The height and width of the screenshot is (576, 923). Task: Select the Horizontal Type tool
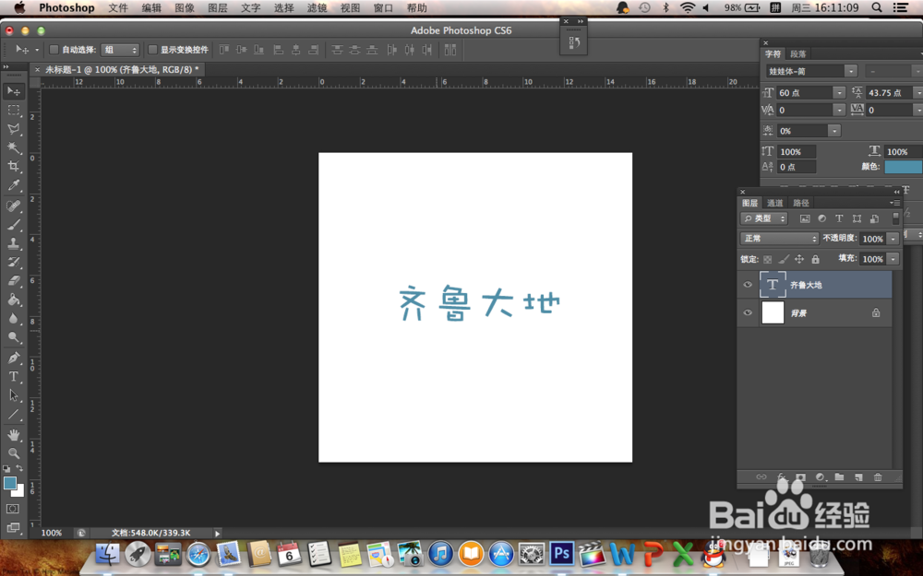13,377
